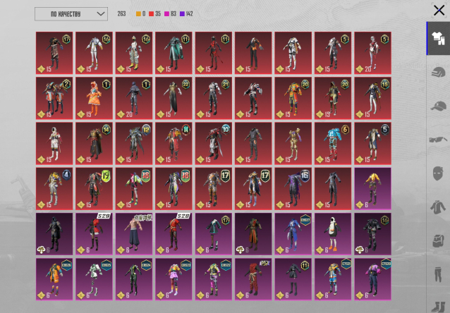The width and height of the screenshot is (450, 313).
Task: Select the orange dress outfit with badge 1
Action: coord(94,97)
